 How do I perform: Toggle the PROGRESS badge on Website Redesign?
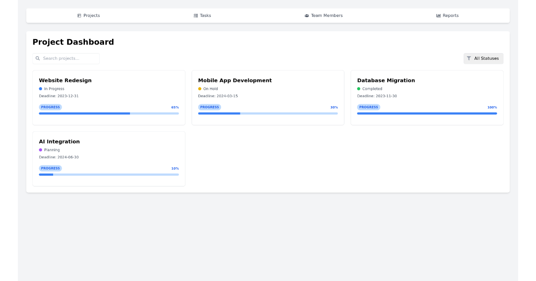tap(50, 107)
